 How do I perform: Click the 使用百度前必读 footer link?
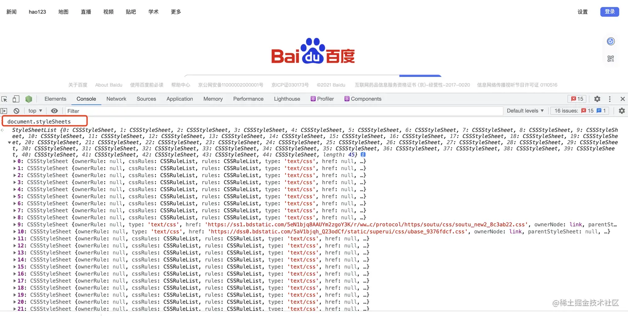click(x=147, y=85)
